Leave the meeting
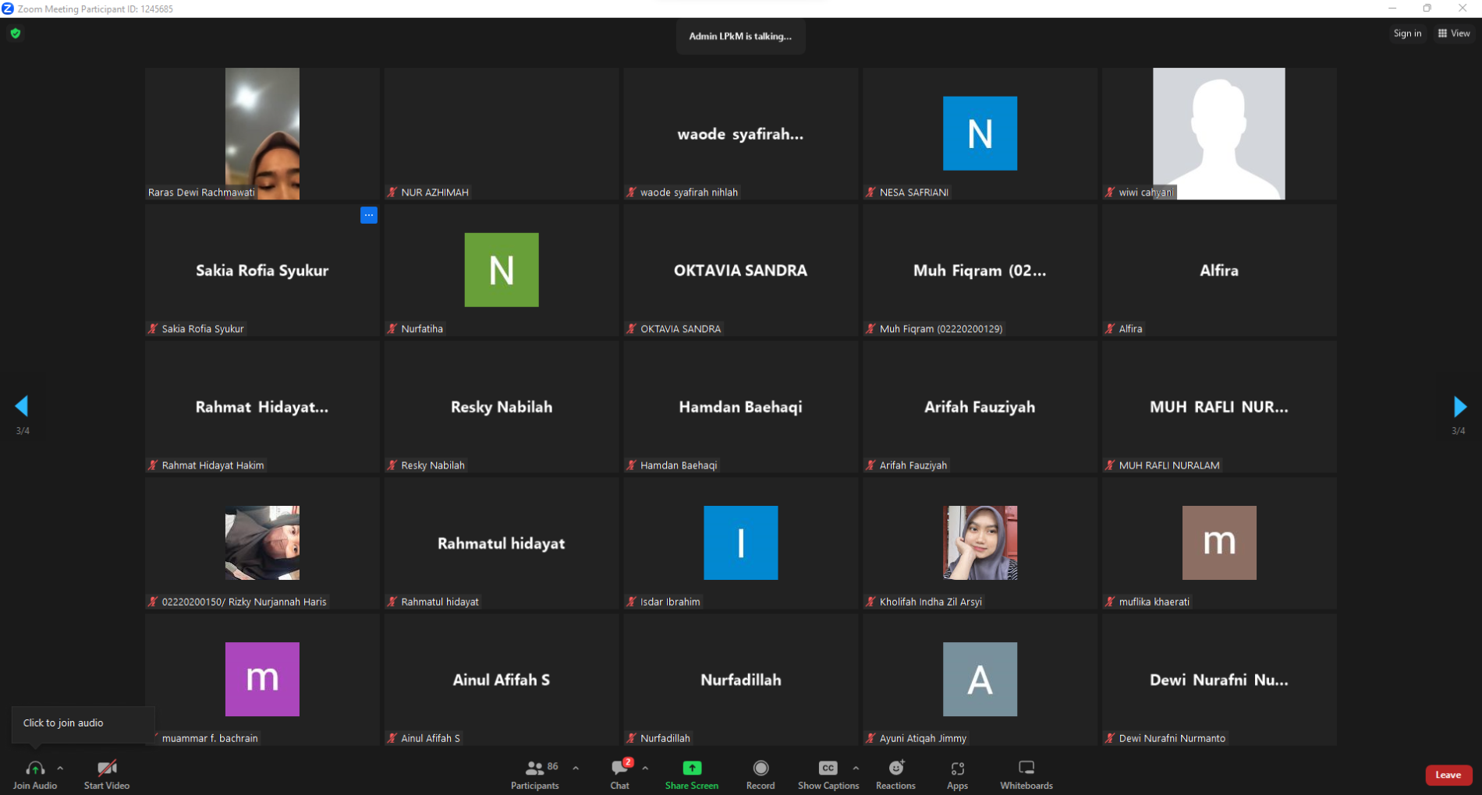The height and width of the screenshot is (795, 1482). coord(1448,775)
